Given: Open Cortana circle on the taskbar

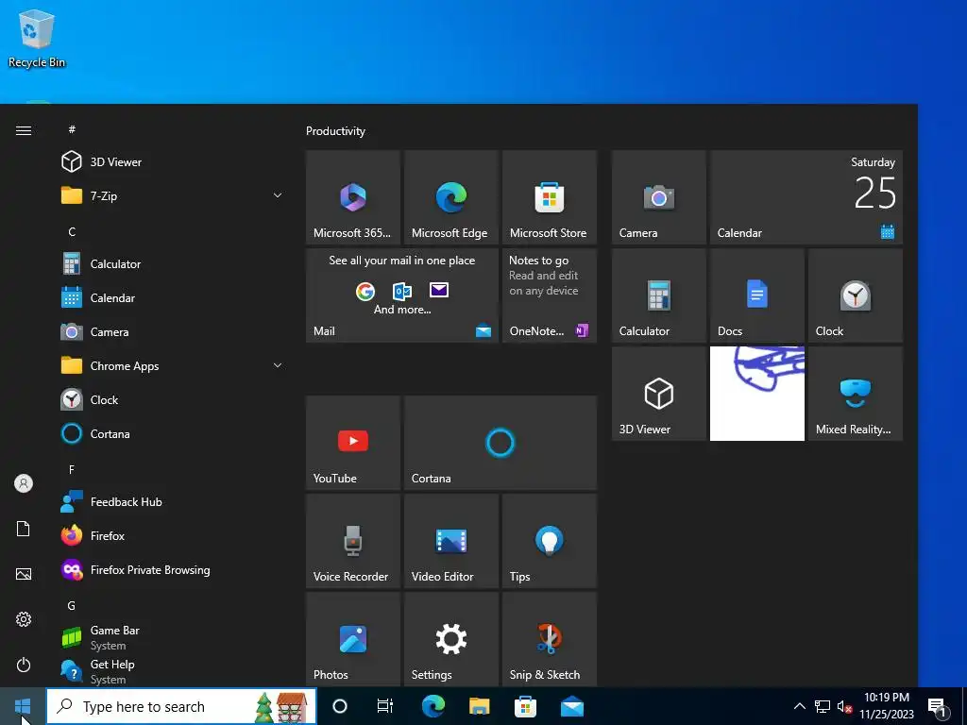Looking at the screenshot, I should (x=340, y=706).
